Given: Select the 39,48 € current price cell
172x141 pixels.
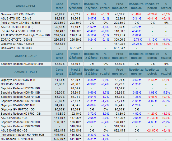Looking at the screenshot, I should click(59, 27).
